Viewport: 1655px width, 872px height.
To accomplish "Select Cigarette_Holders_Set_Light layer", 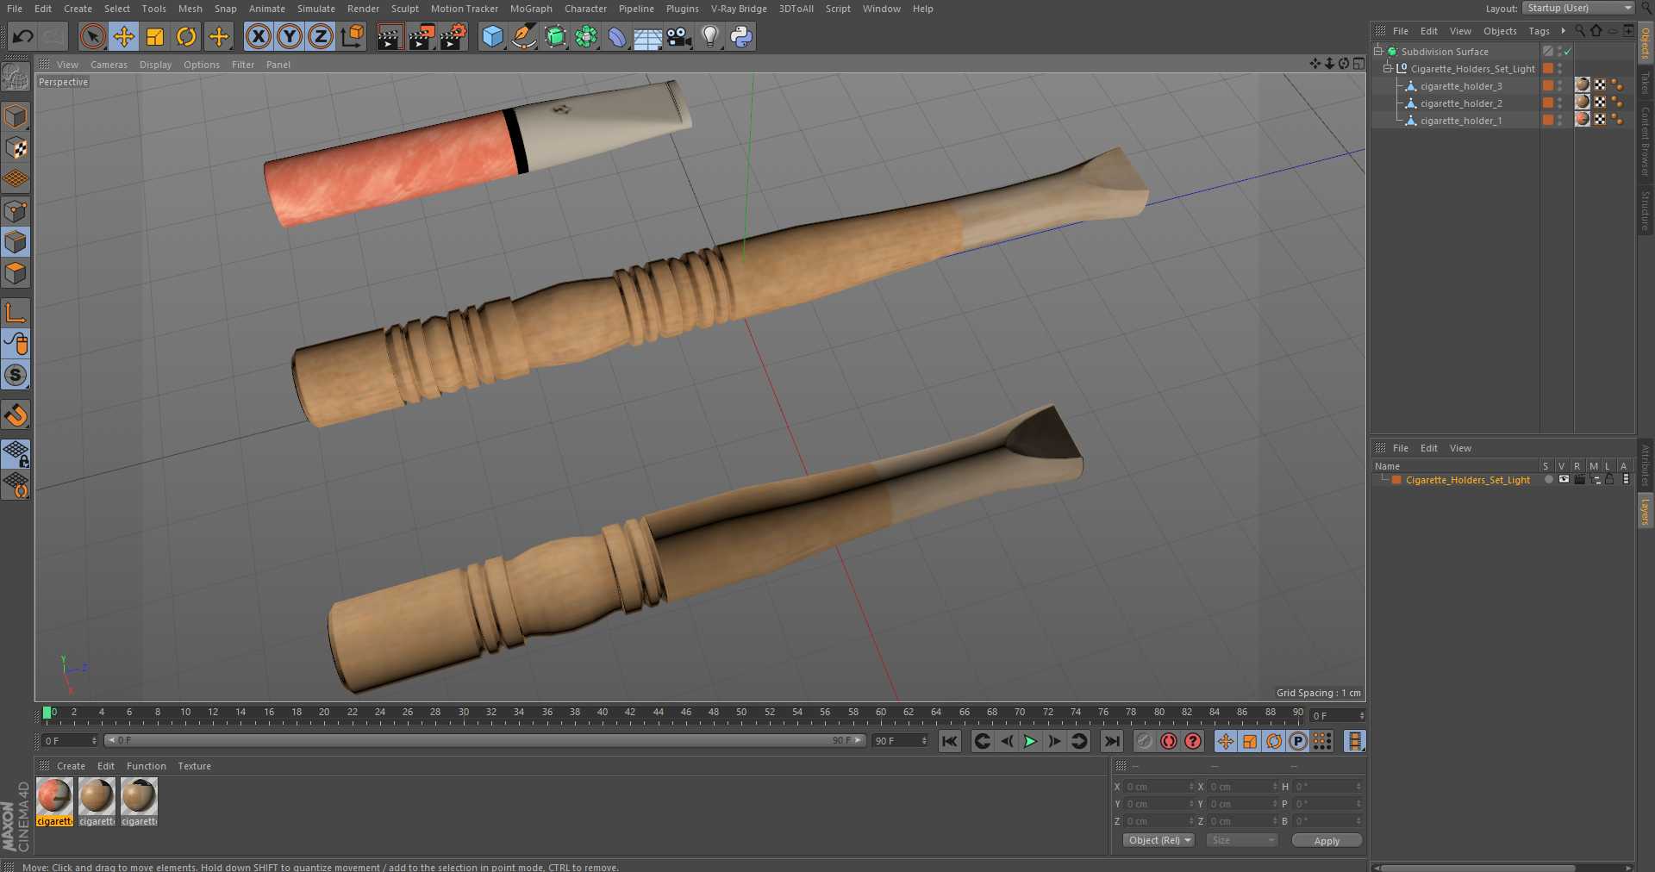I will point(1467,480).
